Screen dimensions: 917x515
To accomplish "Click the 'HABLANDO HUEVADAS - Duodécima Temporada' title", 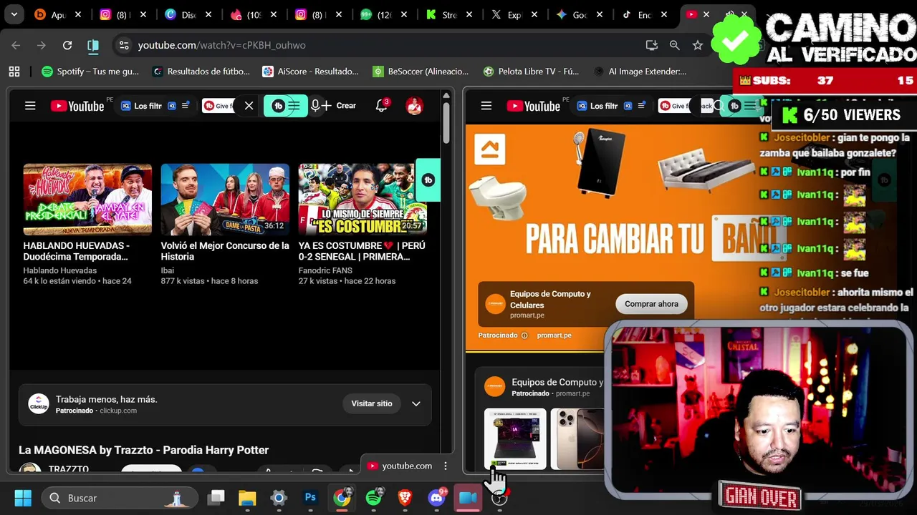I will 76,251.
